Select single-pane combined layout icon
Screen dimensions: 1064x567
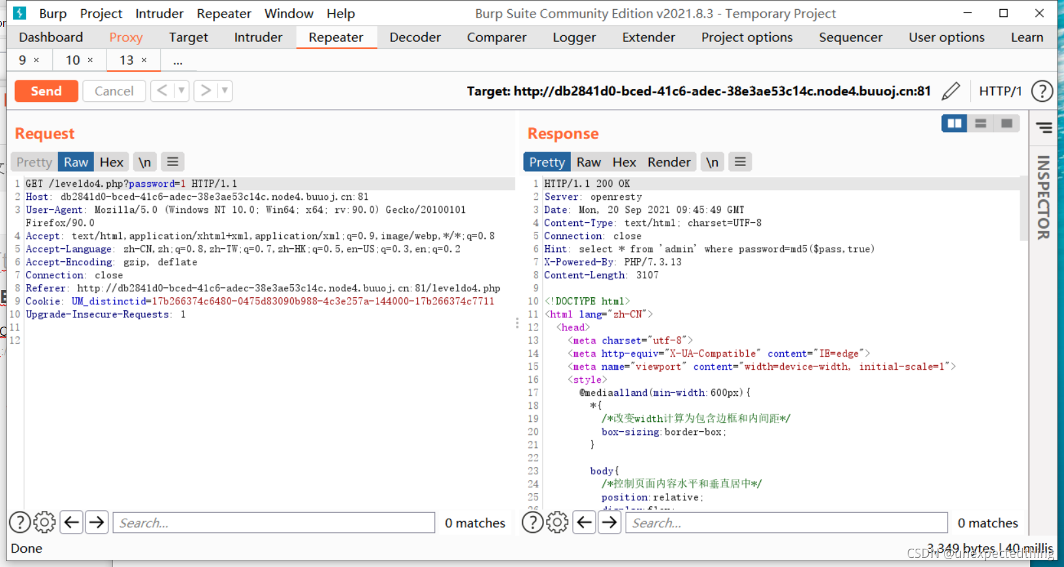pyautogui.click(x=1007, y=123)
